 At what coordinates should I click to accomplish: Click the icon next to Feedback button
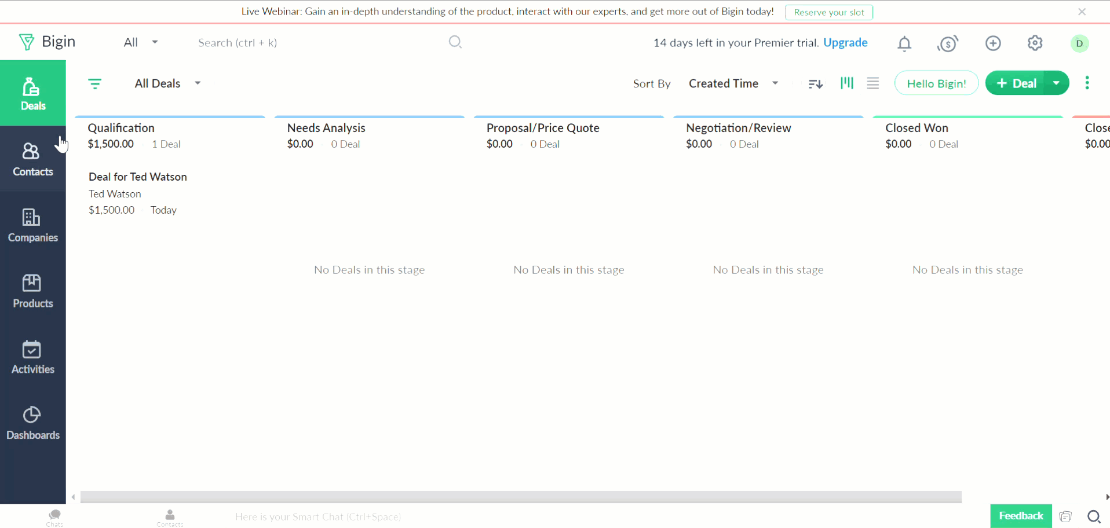coord(1065,516)
